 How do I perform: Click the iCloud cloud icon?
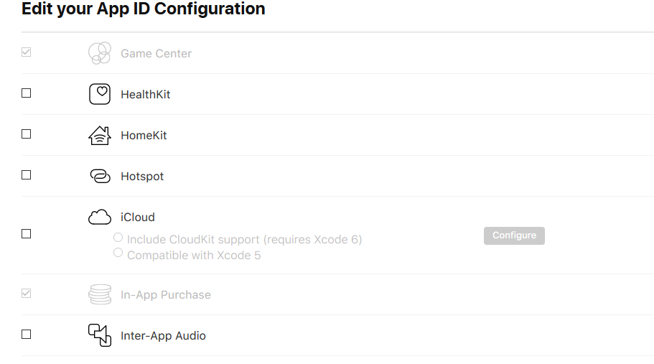pos(99,217)
